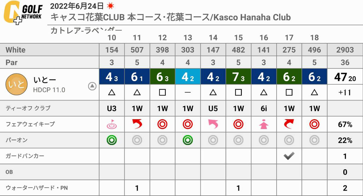363x196 pixels.
Task: Toggle hole 11 gray par-on circle
Action: 137,140
